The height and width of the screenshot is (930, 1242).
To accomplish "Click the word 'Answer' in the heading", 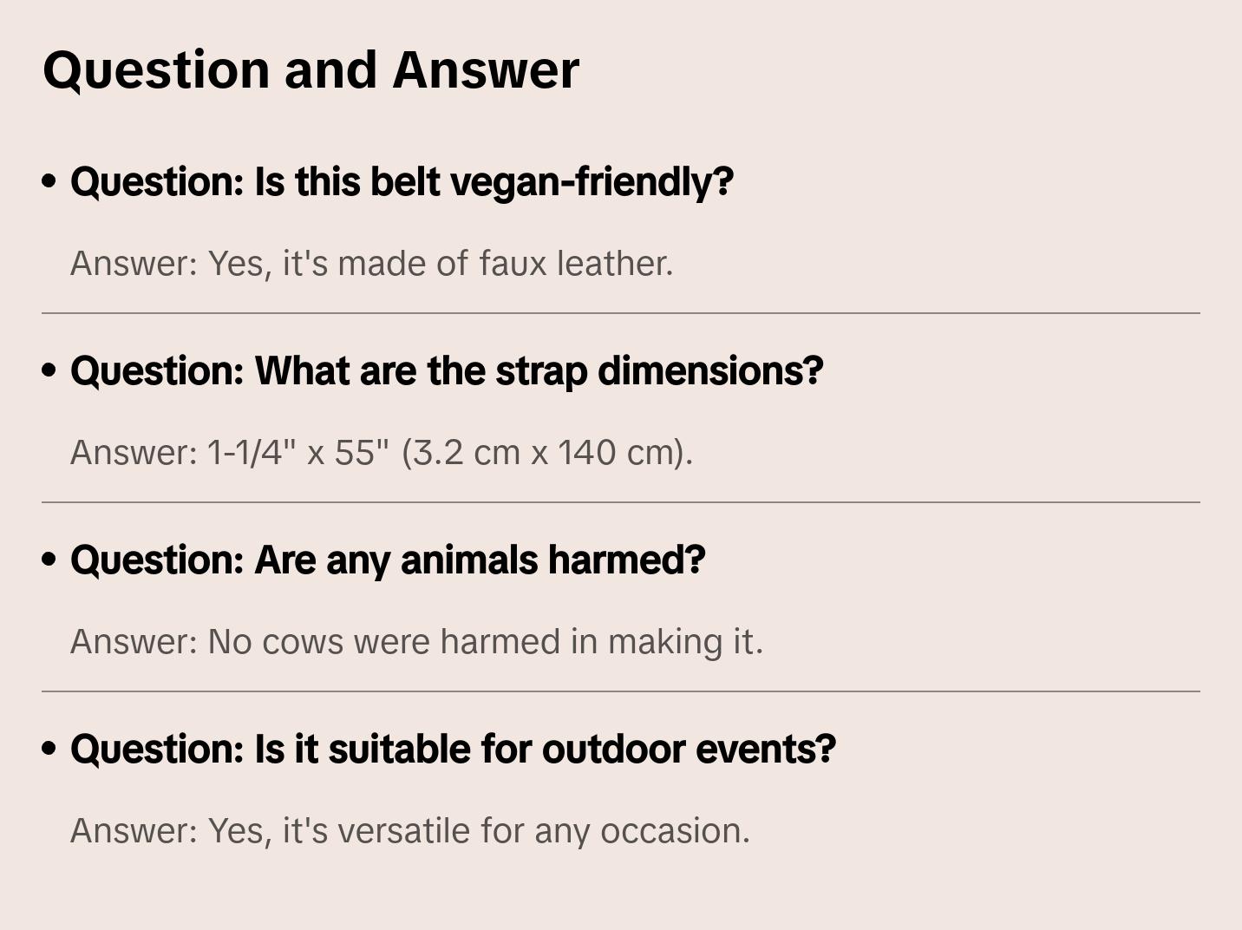I will point(486,69).
